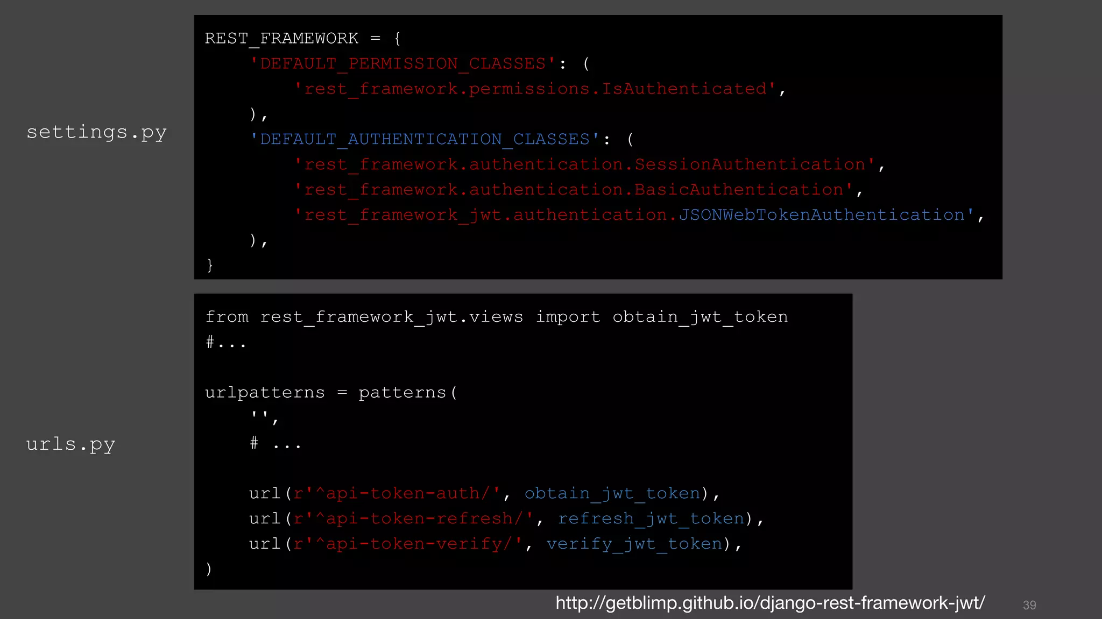Click the urlpatterns = patterns( line
This screenshot has height=619, width=1102.
tap(331, 393)
